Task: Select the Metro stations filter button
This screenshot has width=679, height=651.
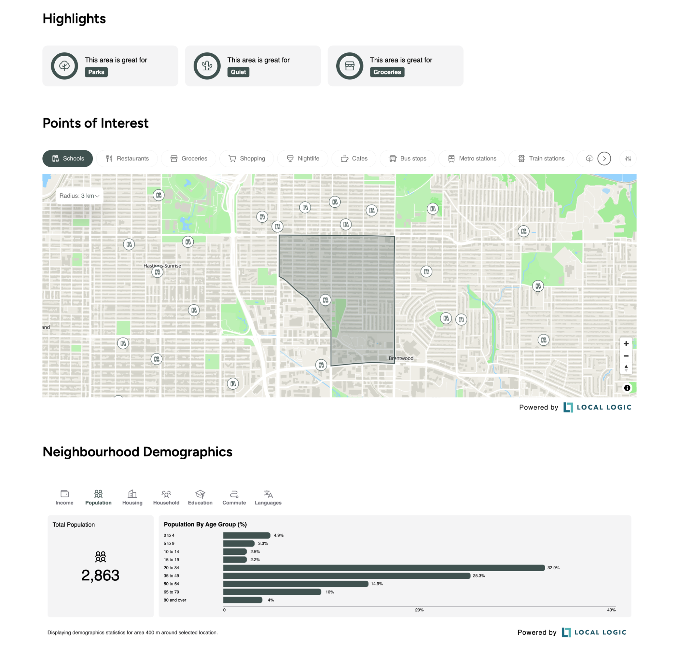Action: [471, 158]
